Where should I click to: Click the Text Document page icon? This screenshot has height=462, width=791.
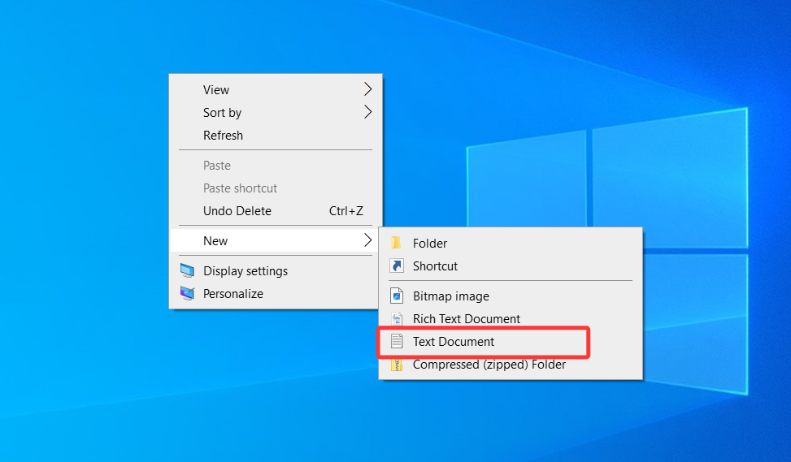397,341
